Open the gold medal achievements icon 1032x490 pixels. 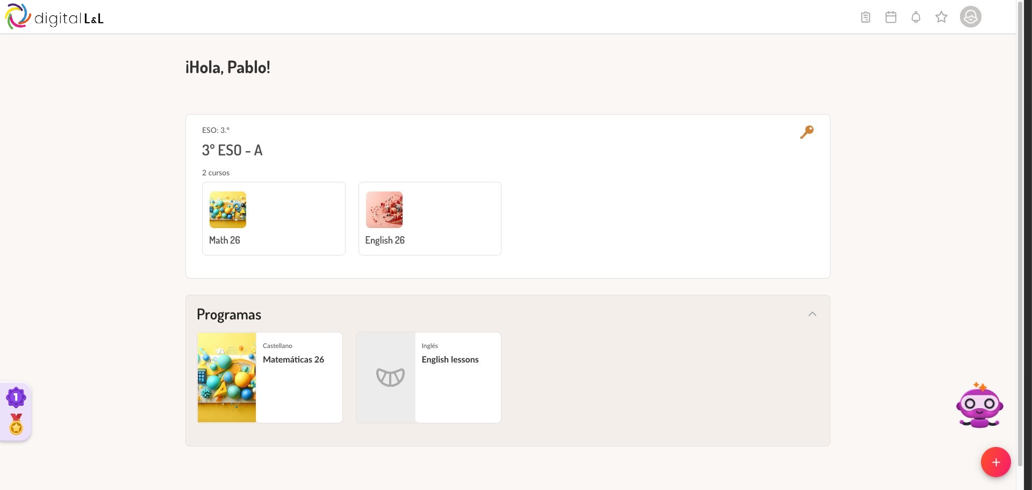17,424
